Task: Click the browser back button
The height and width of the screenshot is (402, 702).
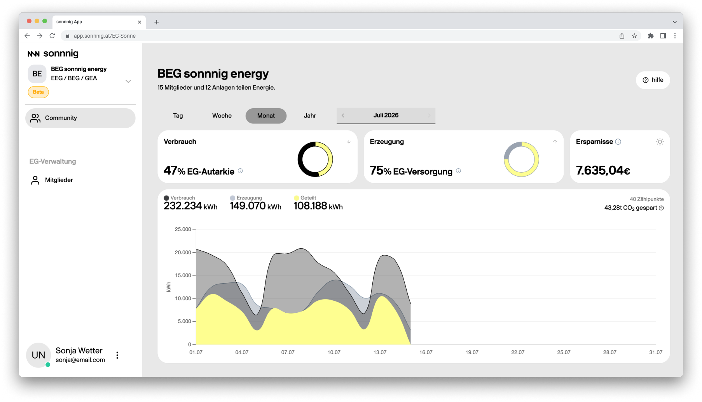Action: point(27,36)
